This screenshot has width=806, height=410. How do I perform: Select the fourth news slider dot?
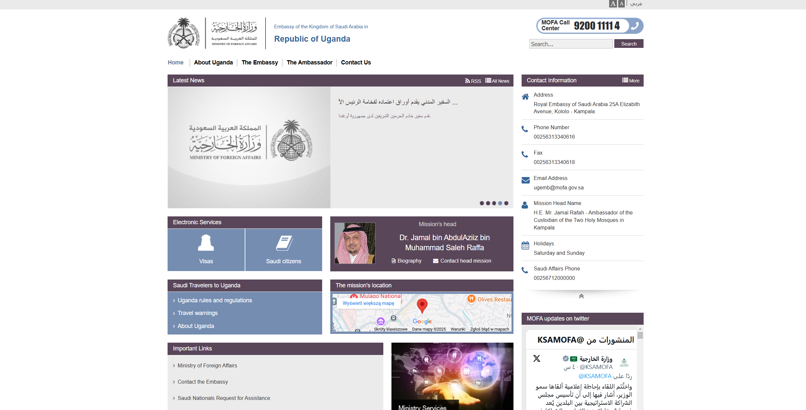500,203
